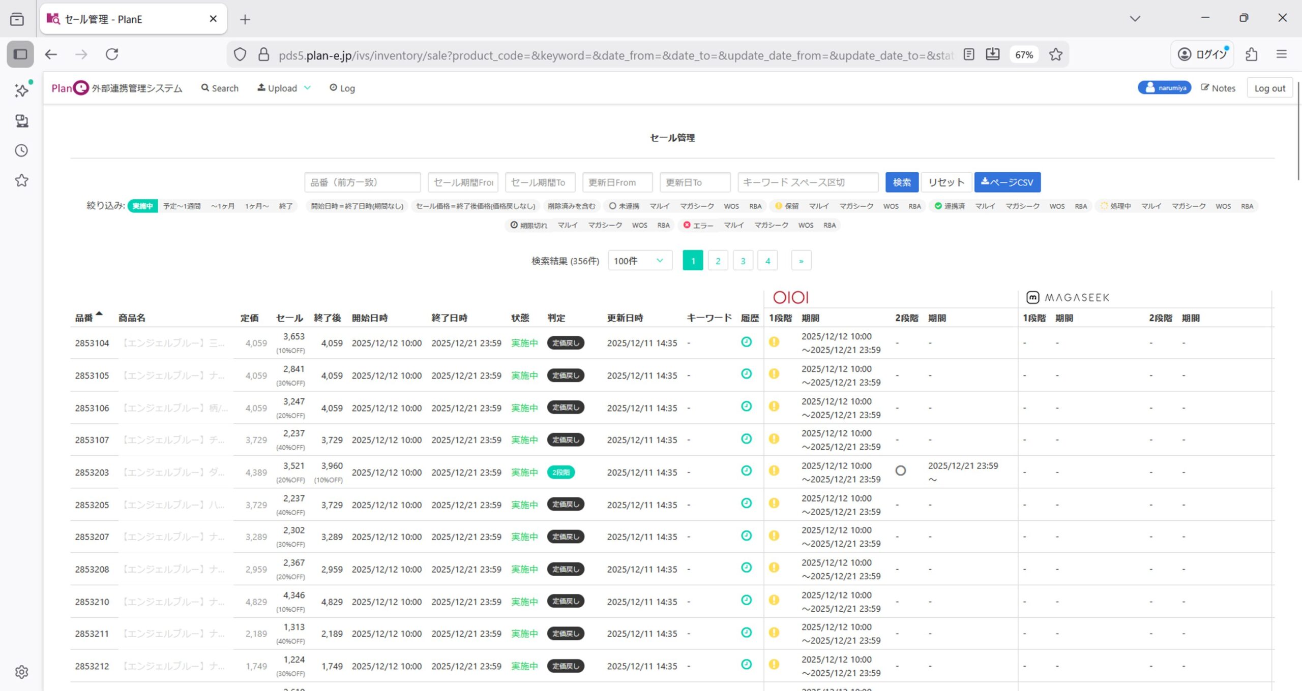
Task: Click the リセット button
Action: point(946,182)
